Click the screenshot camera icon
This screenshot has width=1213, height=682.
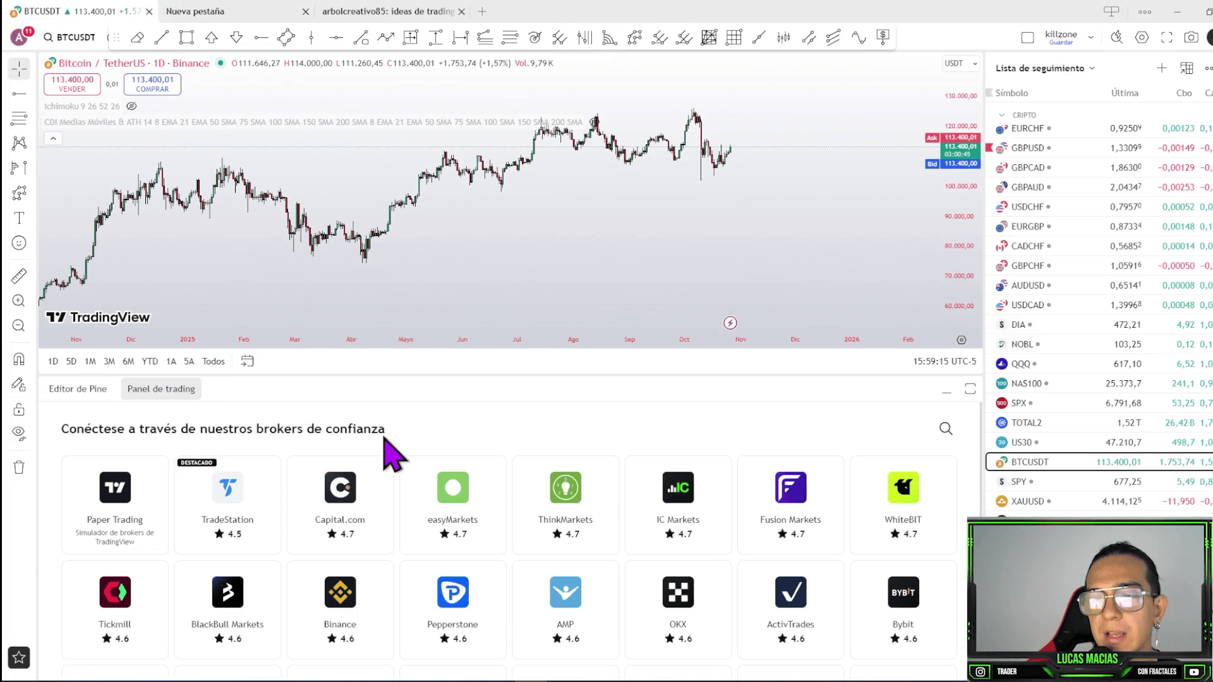pyautogui.click(x=1191, y=38)
